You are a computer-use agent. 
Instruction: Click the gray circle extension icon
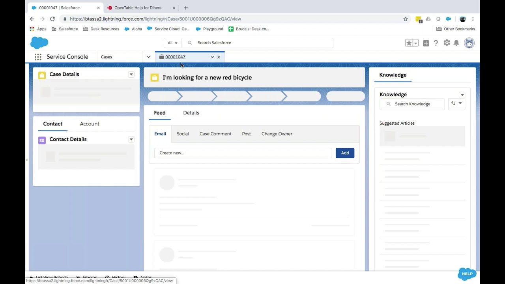click(438, 19)
